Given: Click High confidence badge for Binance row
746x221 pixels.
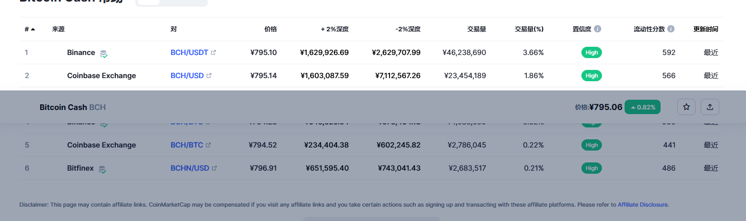Looking at the screenshot, I should 592,52.
